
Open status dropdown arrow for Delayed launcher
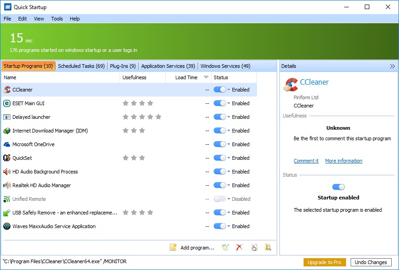(x=229, y=117)
